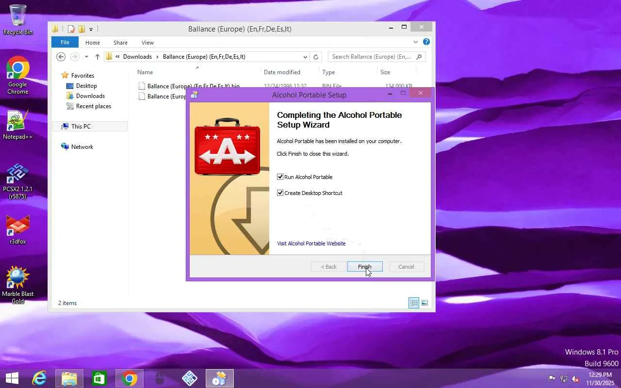The height and width of the screenshot is (388, 621).
Task: Open Internet Explorer from taskbar
Action: [x=39, y=378]
